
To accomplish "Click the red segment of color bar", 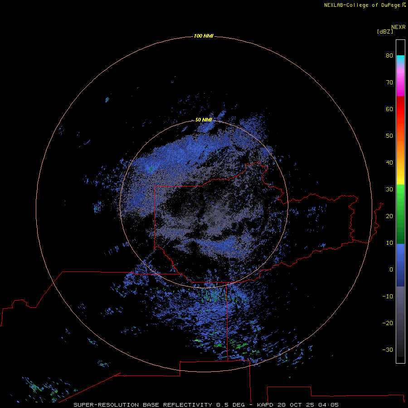I will click(x=400, y=109).
